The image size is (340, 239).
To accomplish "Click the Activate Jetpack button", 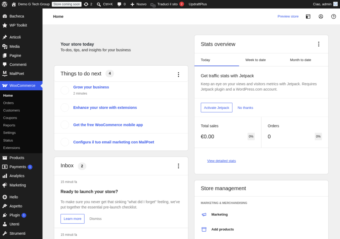I will [x=216, y=108].
